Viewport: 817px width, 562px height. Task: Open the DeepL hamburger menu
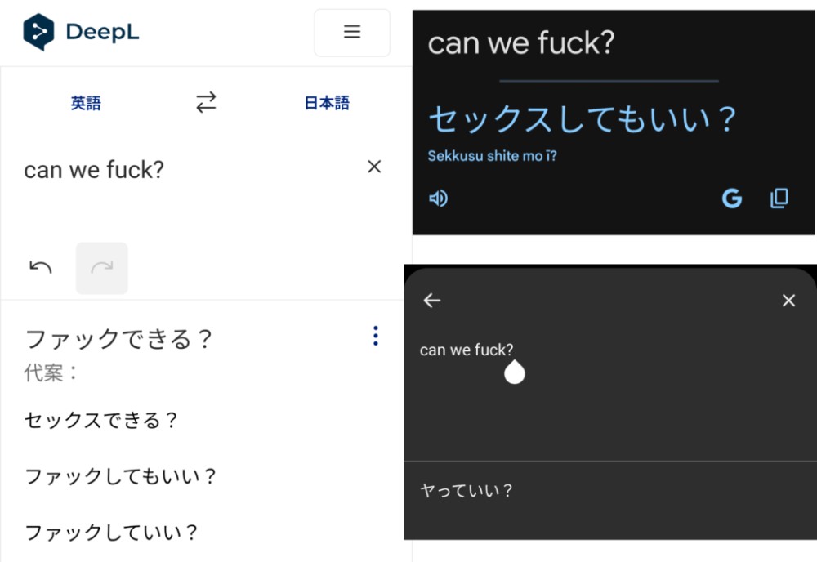tap(352, 33)
